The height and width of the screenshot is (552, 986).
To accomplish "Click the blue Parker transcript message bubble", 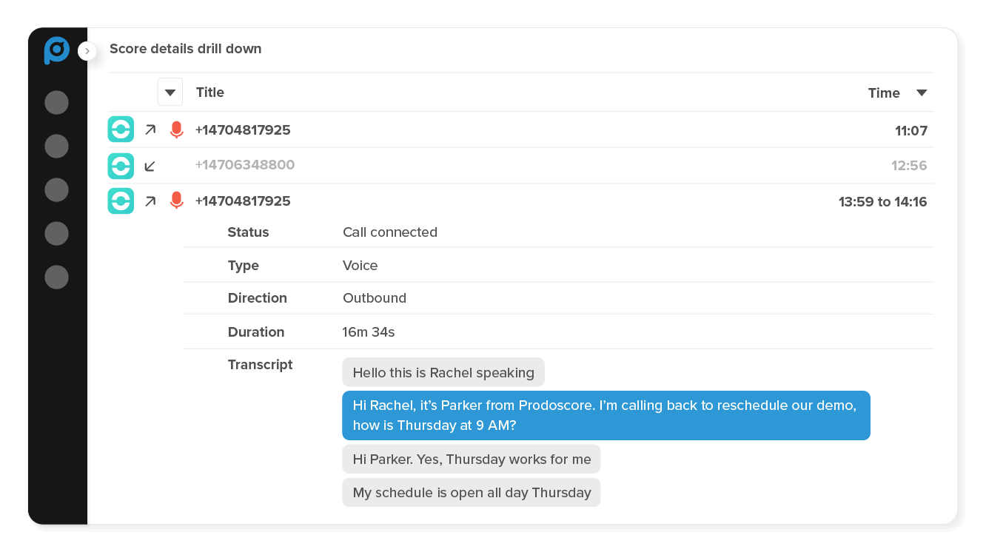I will [x=606, y=415].
